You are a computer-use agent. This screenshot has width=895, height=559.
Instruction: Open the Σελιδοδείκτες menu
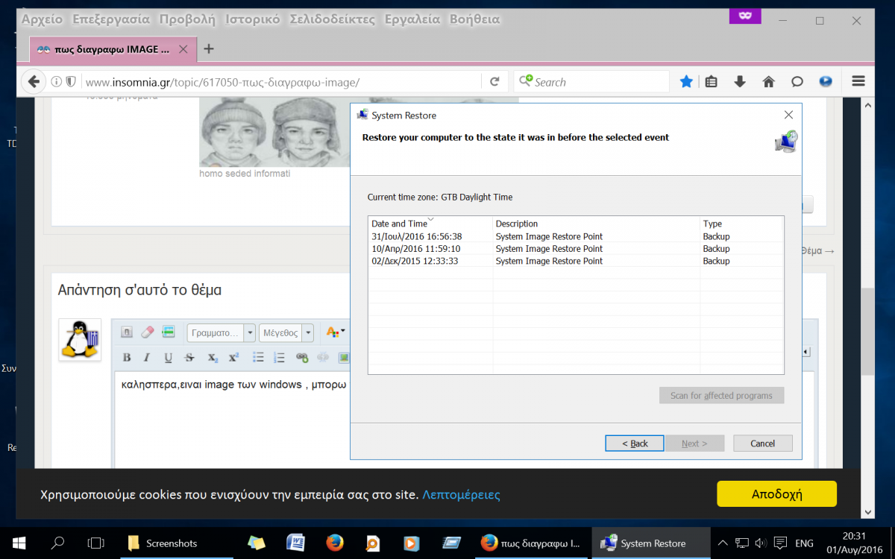click(333, 19)
